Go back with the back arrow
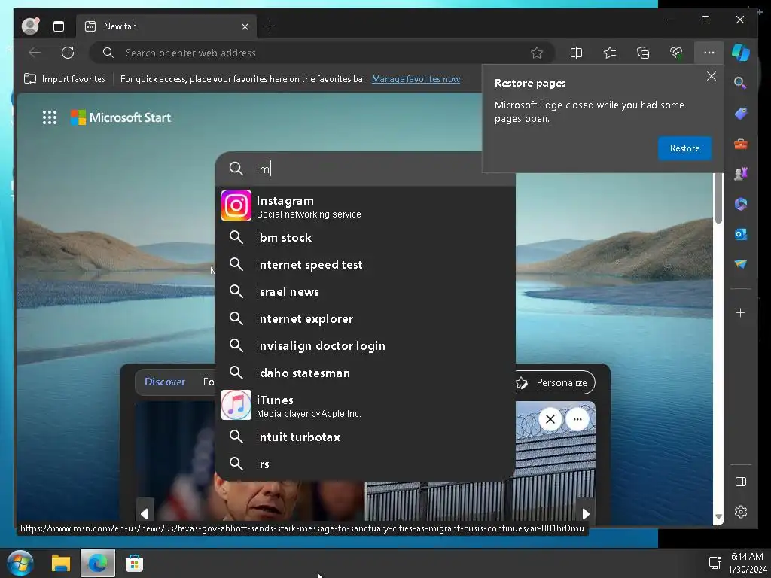 pos(35,53)
